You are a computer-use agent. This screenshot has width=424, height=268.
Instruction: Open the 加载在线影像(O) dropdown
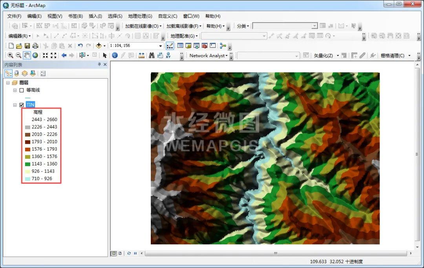point(143,26)
